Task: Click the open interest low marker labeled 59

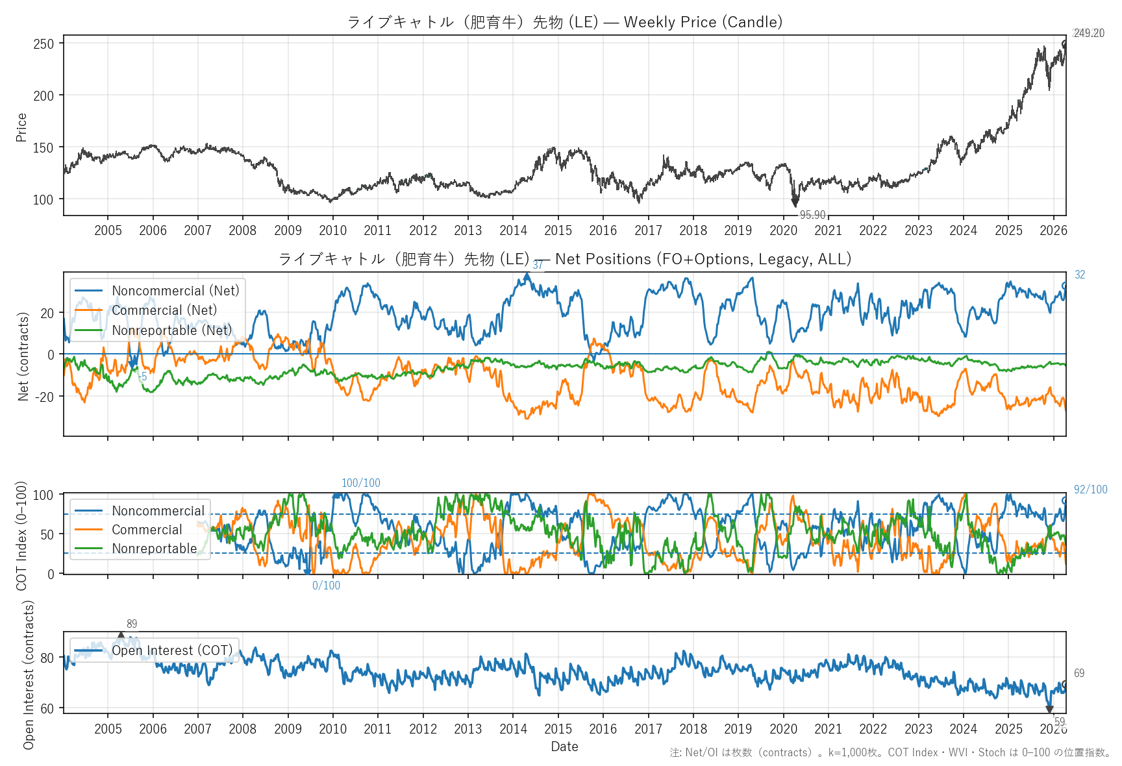Action: tap(1049, 710)
